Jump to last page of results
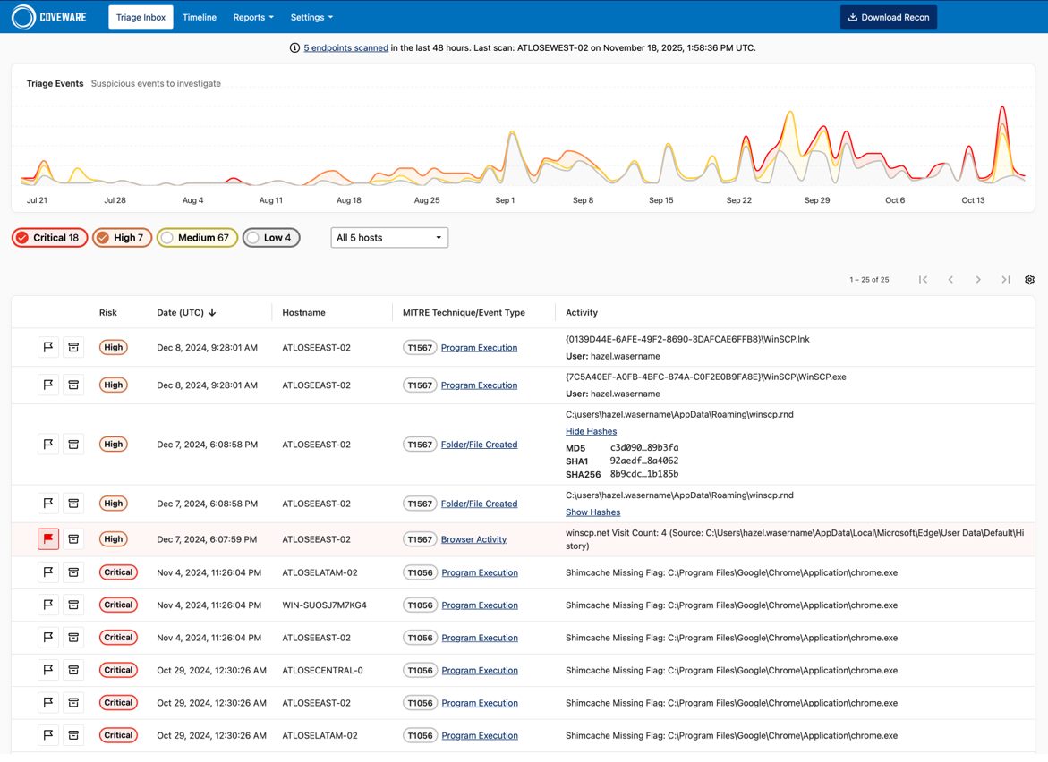The image size is (1048, 762). click(x=1005, y=280)
